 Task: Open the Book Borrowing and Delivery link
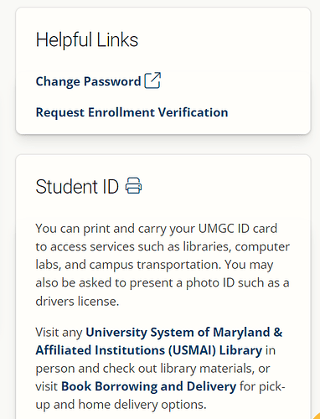coord(148,386)
